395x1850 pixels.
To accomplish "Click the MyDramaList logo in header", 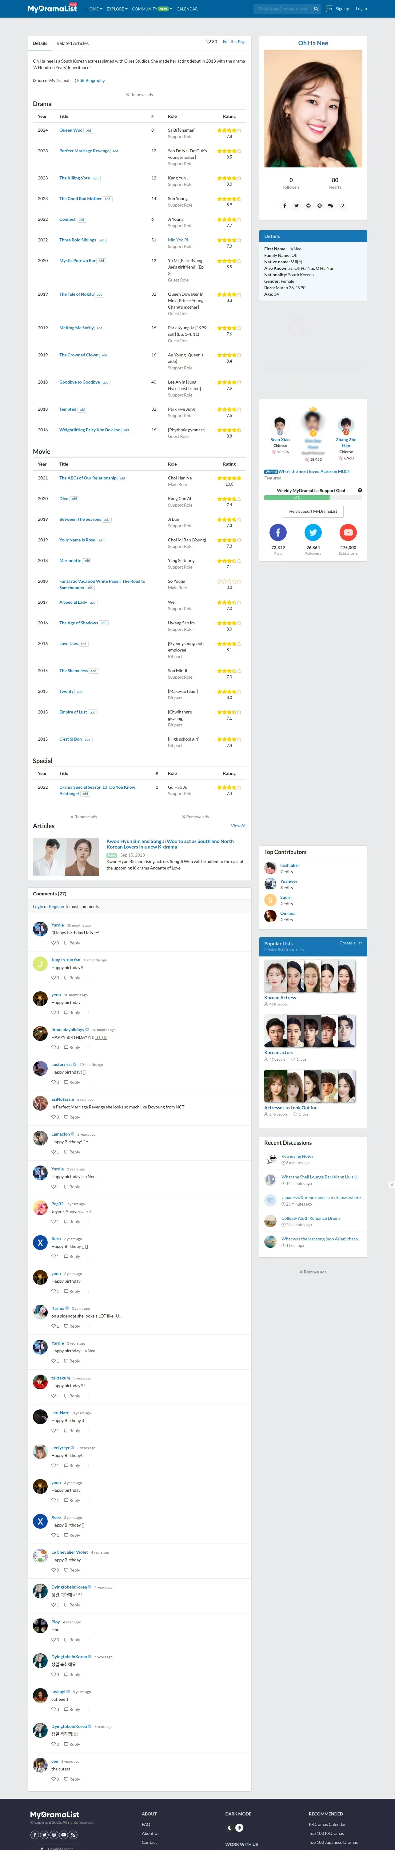I will pyautogui.click(x=52, y=9).
